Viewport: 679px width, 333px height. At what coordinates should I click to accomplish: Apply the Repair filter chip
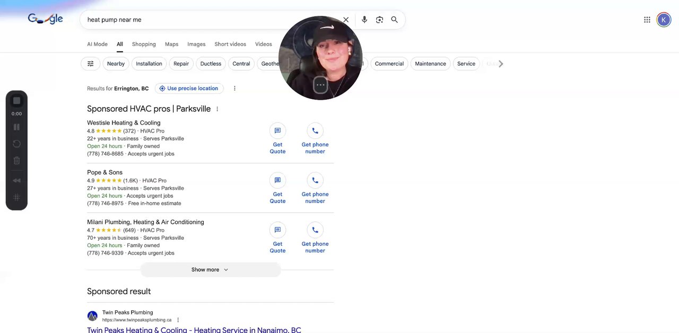click(181, 64)
